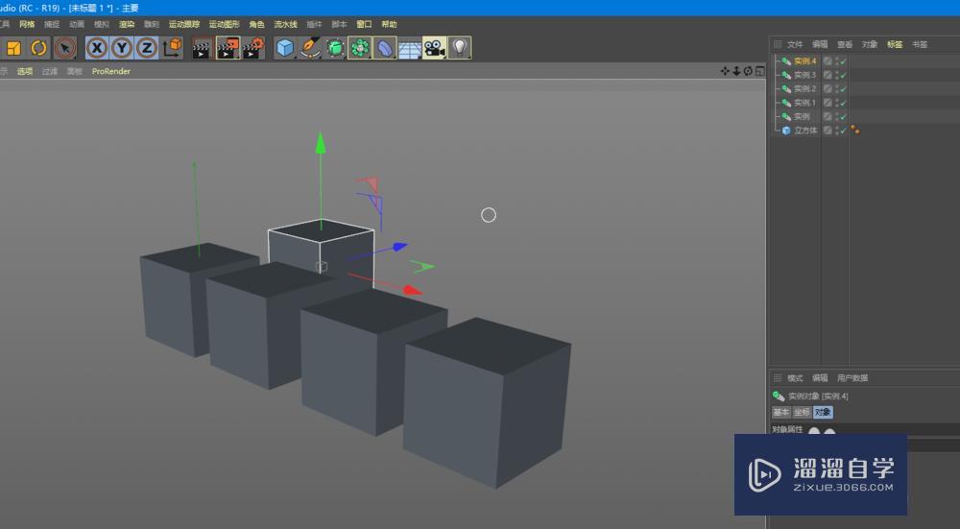This screenshot has height=529, width=960.
Task: Toggle Y axis lock
Action: (122, 48)
